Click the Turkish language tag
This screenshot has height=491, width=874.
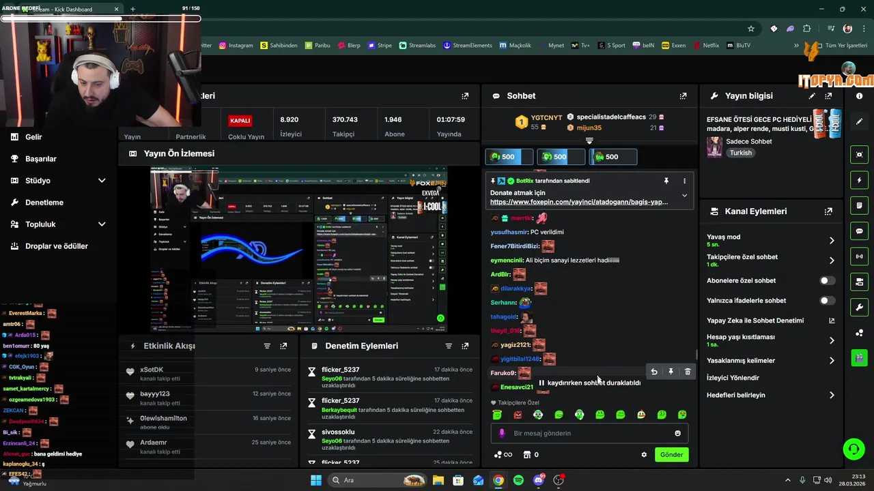click(741, 153)
